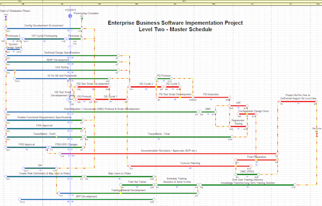Click the Start of Realization Phase milestone marker
322x206 pixels.
tap(6, 18)
